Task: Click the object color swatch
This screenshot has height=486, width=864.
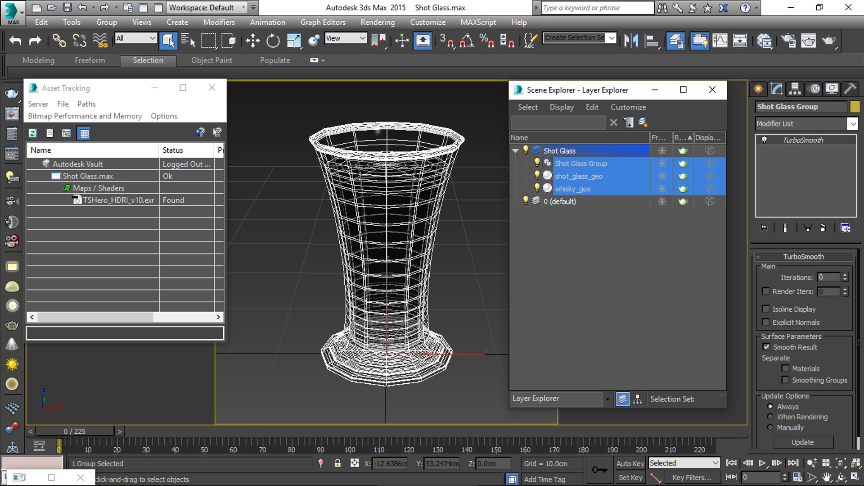Action: point(855,107)
